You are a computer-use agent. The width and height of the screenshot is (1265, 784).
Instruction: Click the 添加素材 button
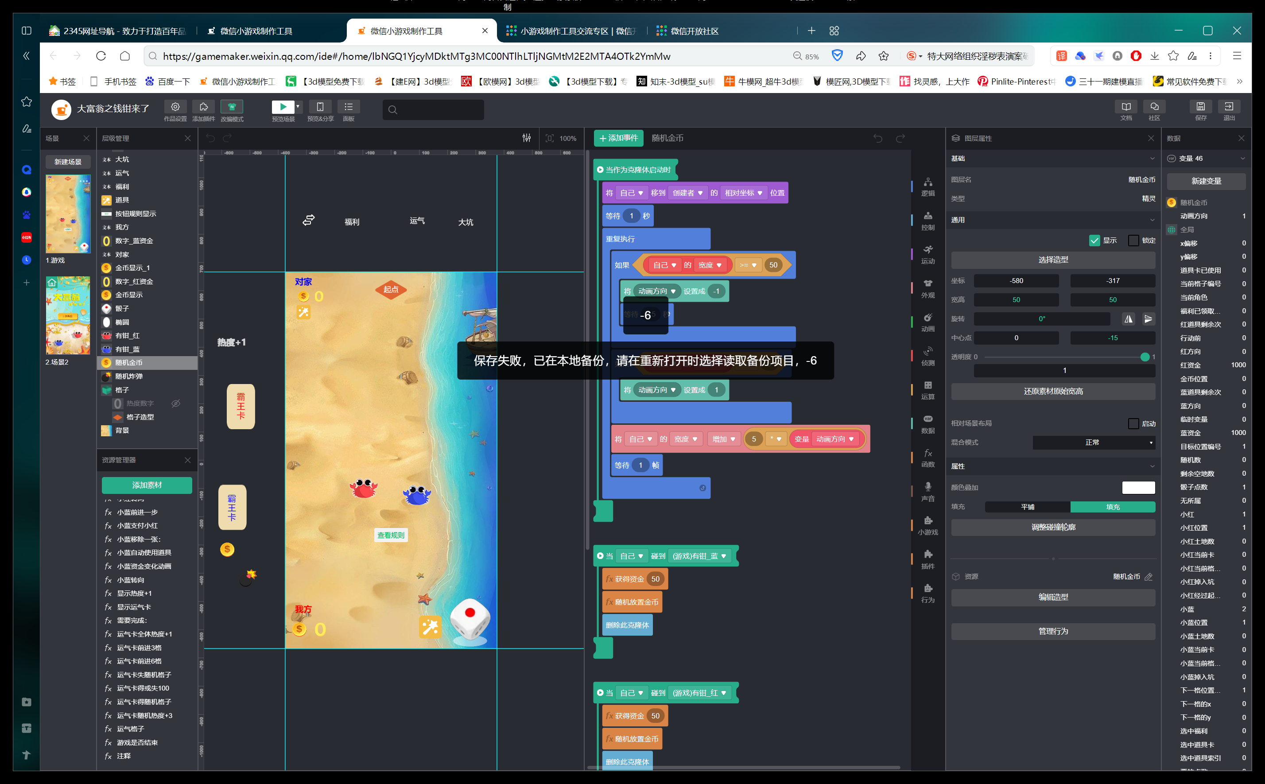click(x=147, y=485)
